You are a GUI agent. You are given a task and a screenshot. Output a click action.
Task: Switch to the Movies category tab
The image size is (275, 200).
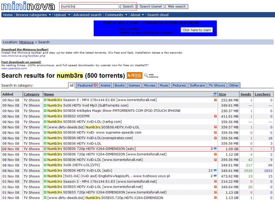(150, 86)
